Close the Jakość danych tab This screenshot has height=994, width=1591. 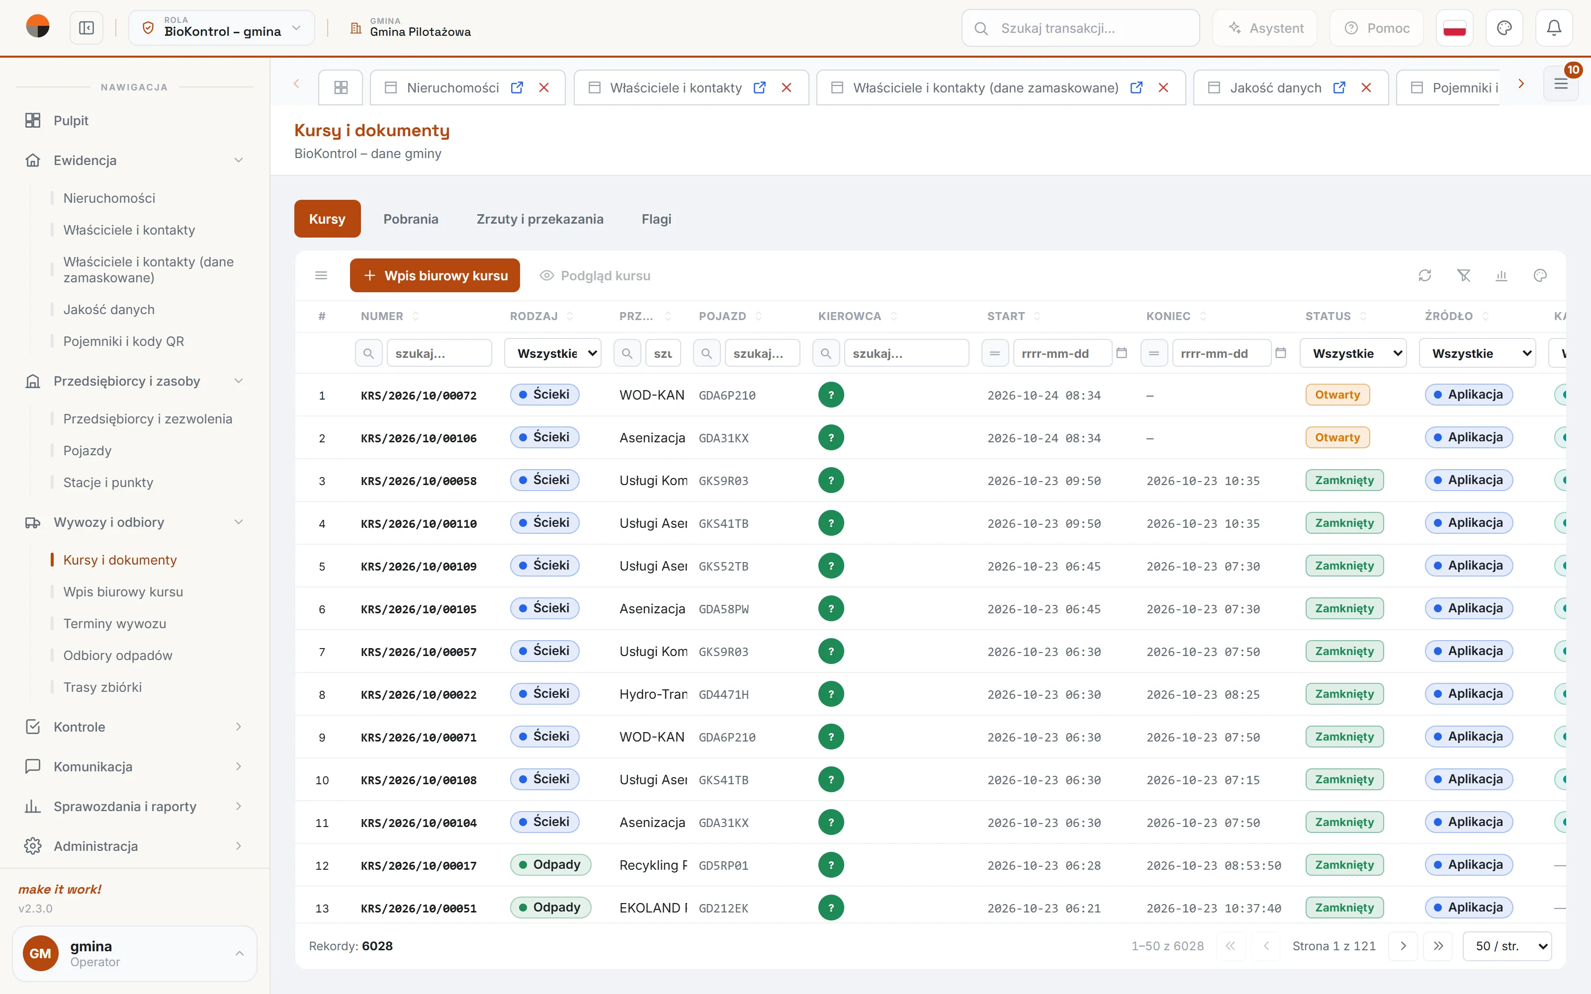[1366, 87]
